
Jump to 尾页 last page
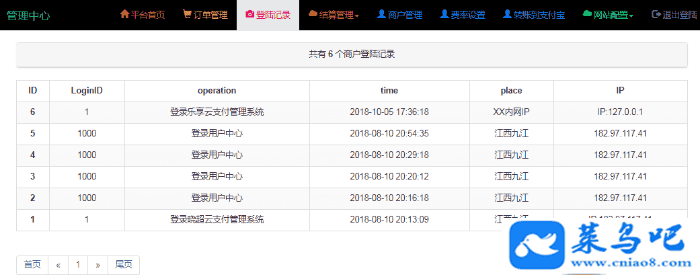tap(123, 265)
